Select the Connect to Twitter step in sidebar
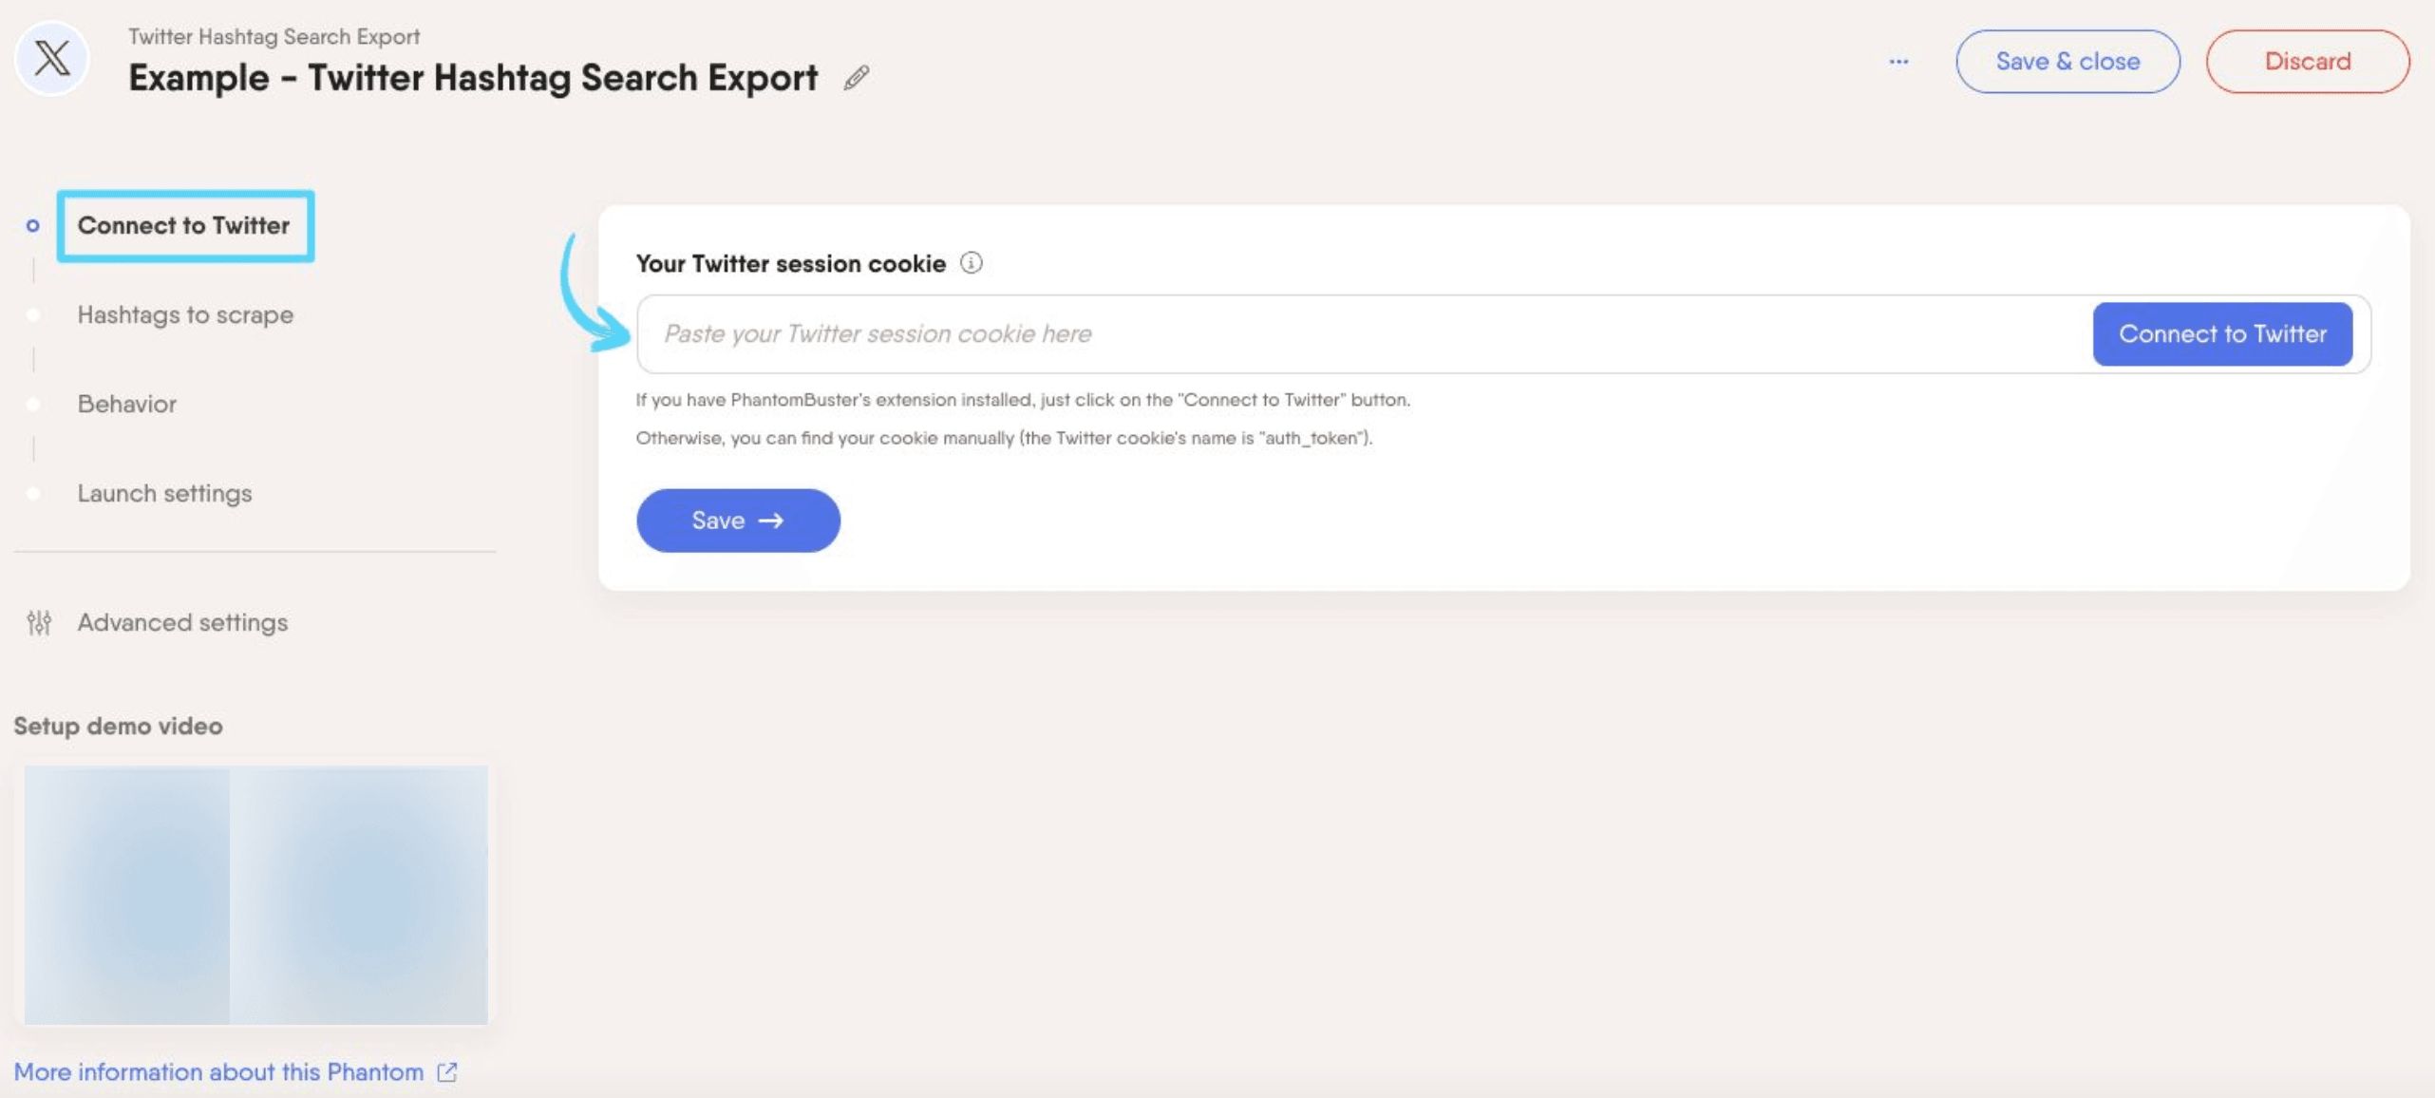The image size is (2435, 1098). point(184,225)
